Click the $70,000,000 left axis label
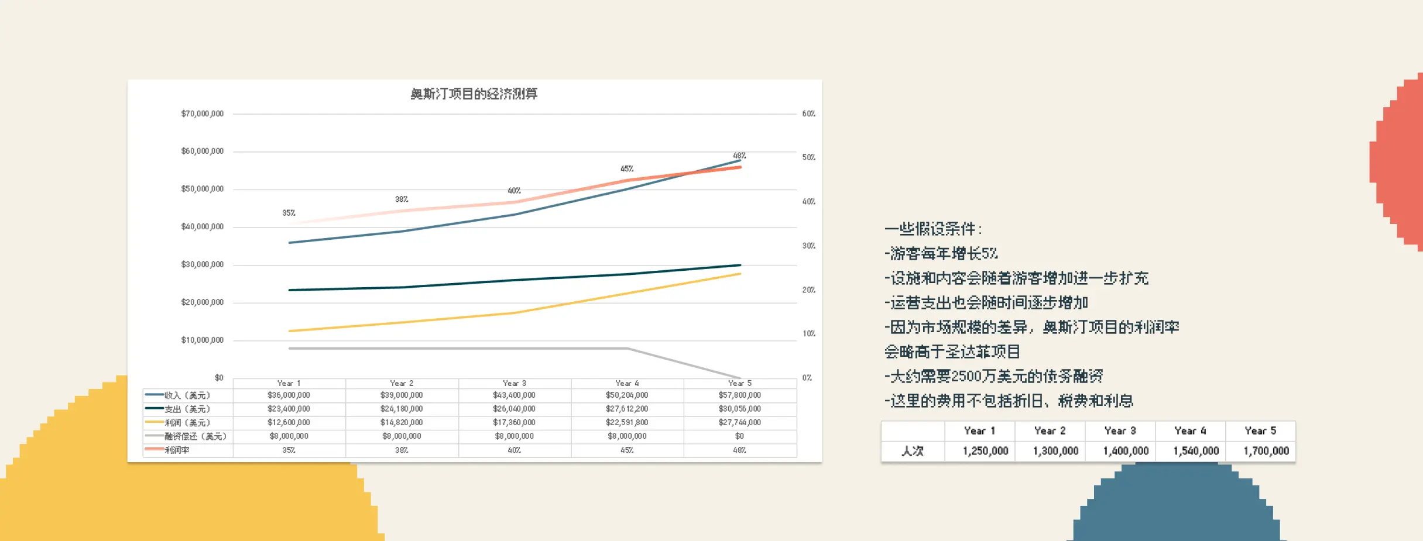Screen dimensions: 1423x541 (x=202, y=113)
